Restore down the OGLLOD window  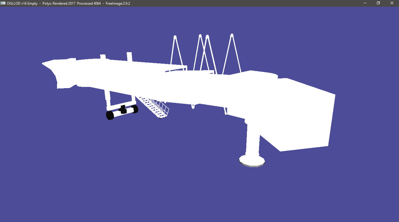pos(378,3)
